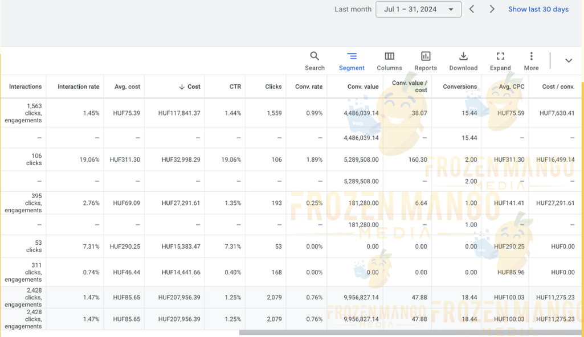This screenshot has height=337, width=584.
Task: Open the Columns chooser icon
Action: pos(389,56)
